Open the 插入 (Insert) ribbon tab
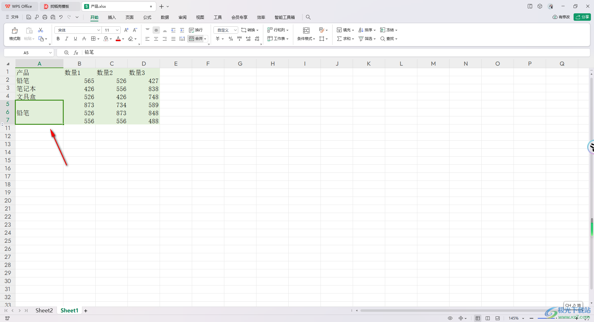 click(112, 17)
